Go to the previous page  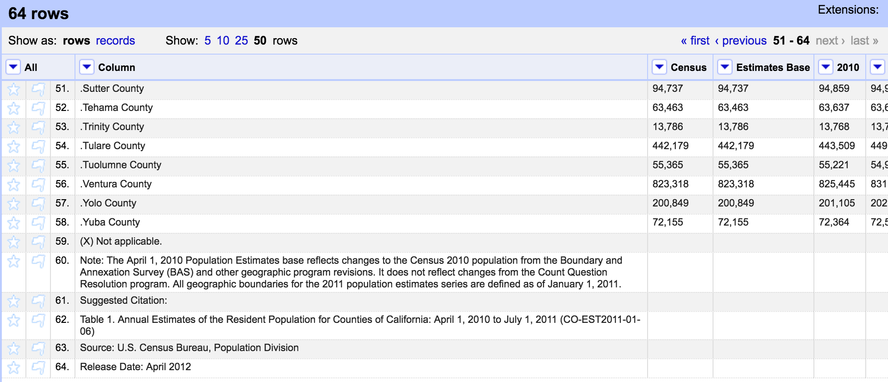(741, 41)
